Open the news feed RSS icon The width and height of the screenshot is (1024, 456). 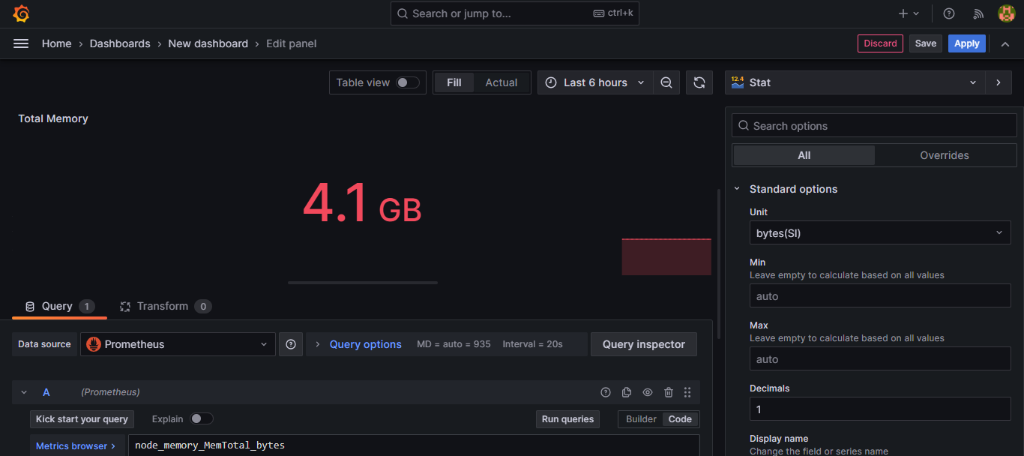(x=978, y=13)
